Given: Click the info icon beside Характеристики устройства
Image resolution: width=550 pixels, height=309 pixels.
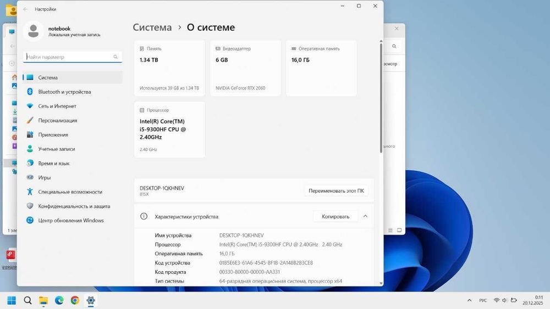Looking at the screenshot, I should 144,216.
